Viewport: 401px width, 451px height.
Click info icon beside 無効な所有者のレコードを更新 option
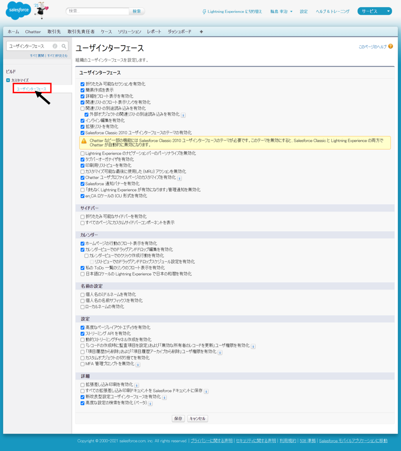[253, 346]
